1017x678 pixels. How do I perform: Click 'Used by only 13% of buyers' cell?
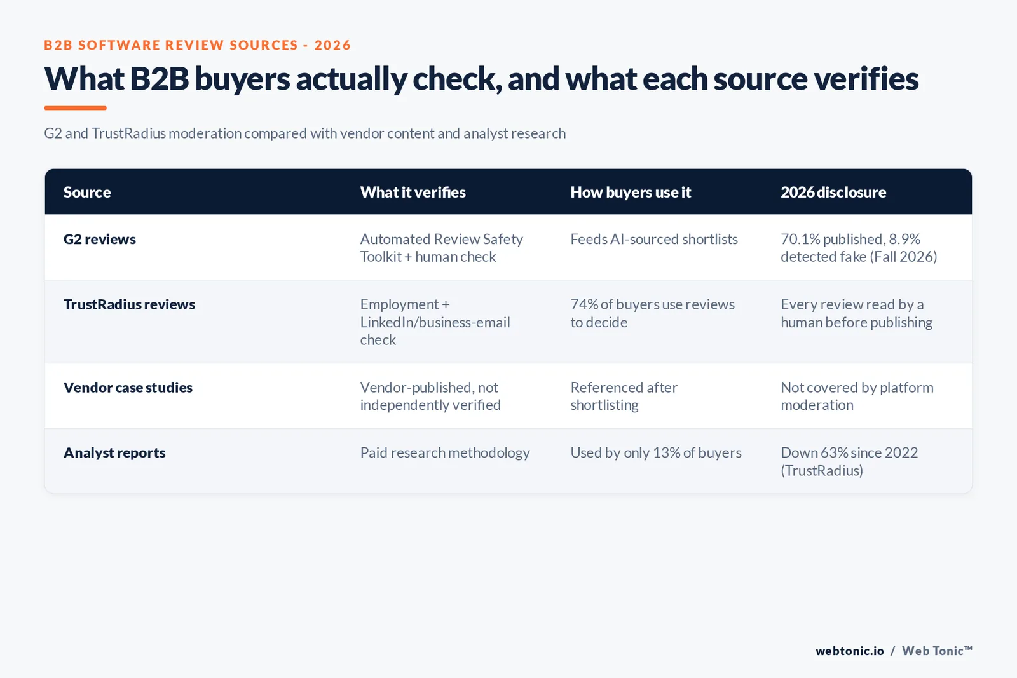(656, 453)
